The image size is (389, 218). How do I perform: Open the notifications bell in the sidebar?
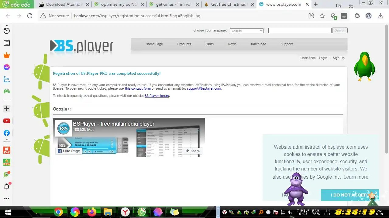point(7,186)
